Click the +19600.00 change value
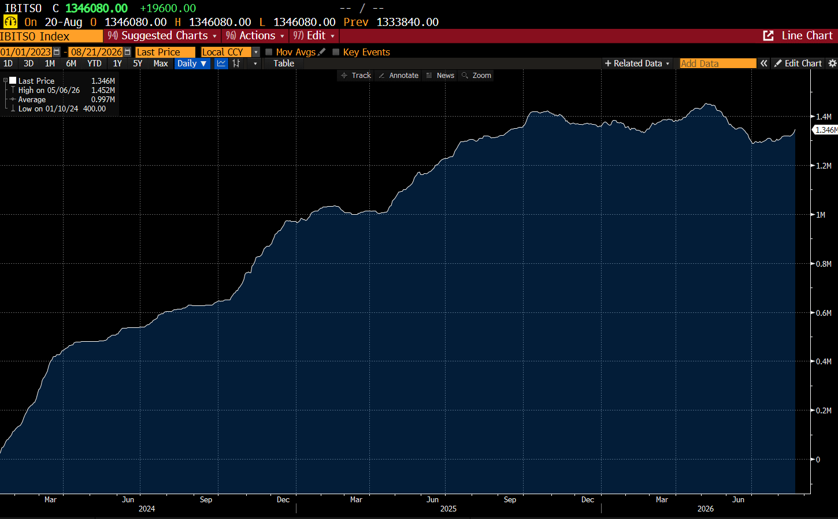The image size is (838, 519). [168, 8]
